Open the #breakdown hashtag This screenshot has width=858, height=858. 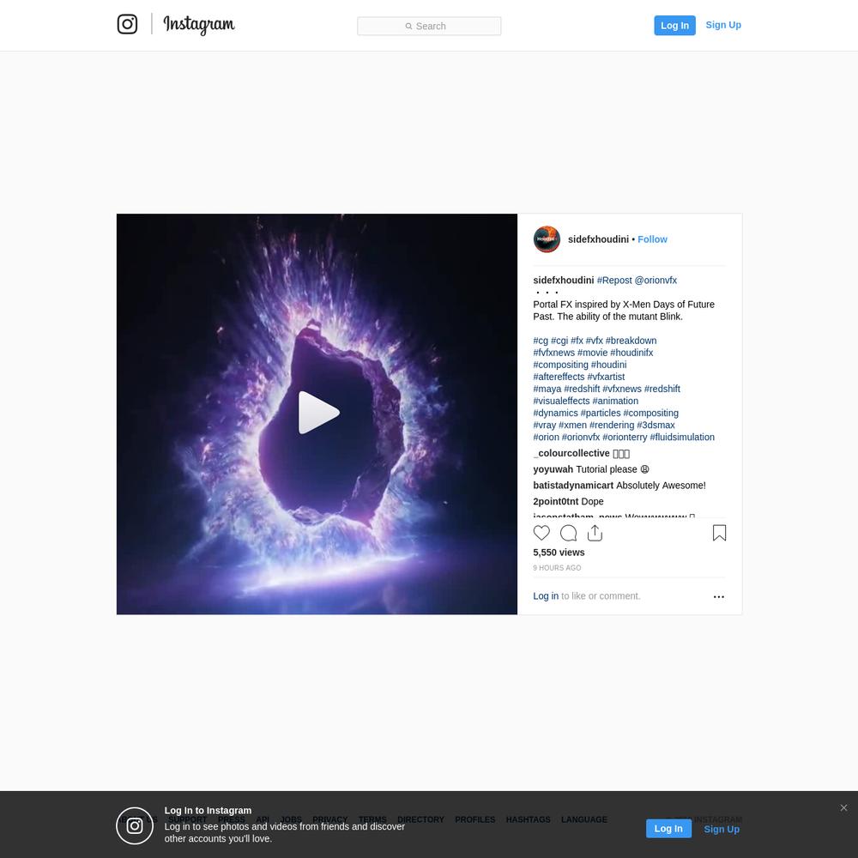point(631,341)
